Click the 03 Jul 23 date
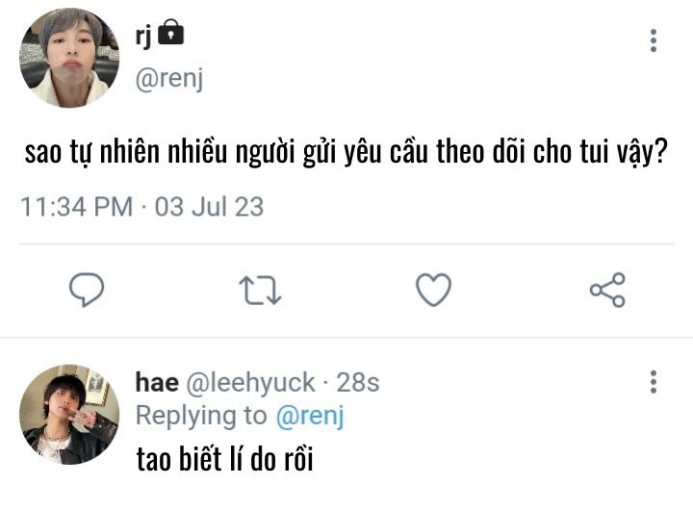This screenshot has width=693, height=510. [209, 207]
